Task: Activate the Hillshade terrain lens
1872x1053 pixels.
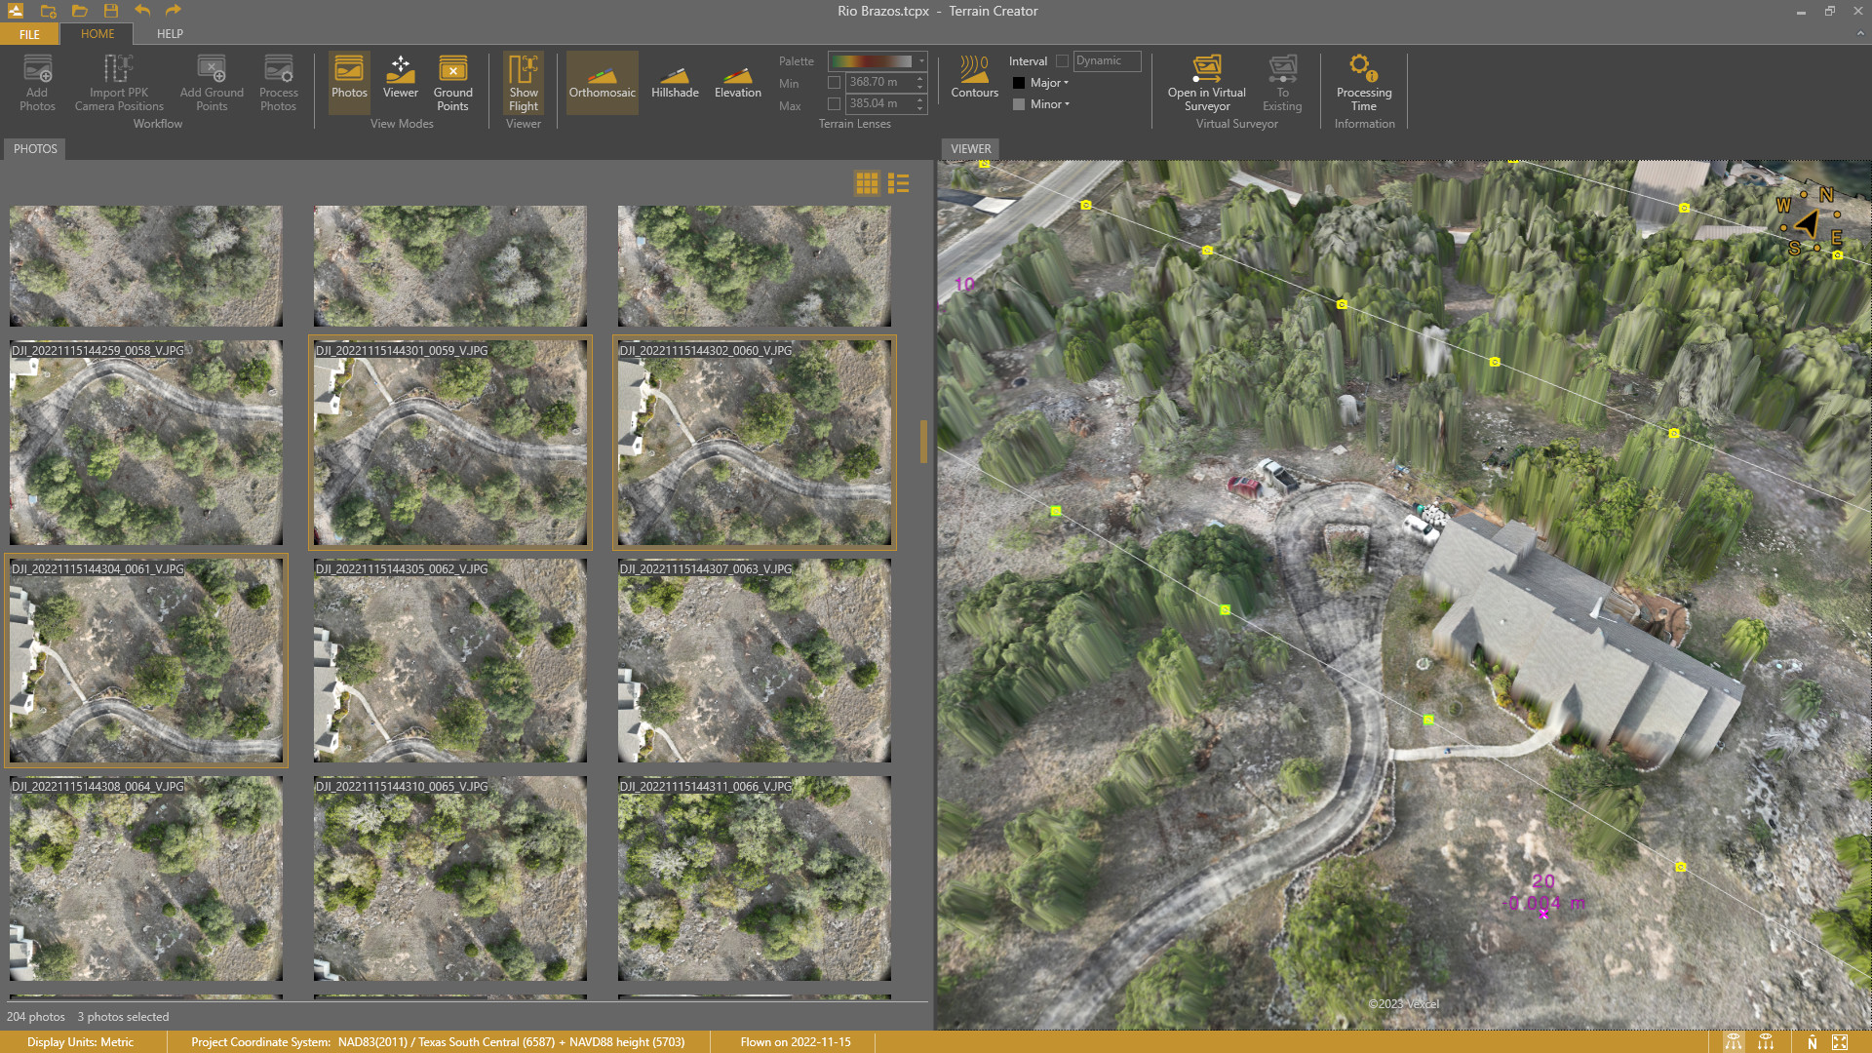Action: pos(675,82)
